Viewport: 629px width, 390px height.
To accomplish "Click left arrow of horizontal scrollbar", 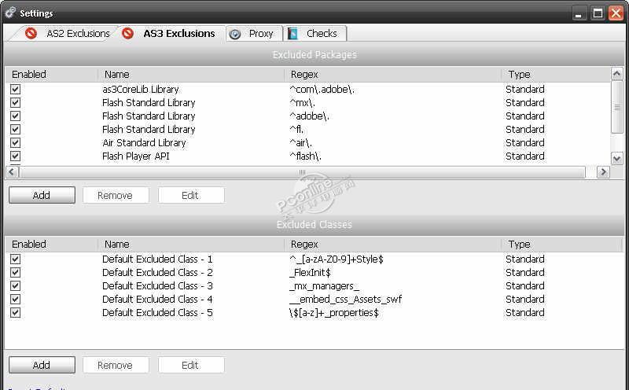I will pos(12,172).
